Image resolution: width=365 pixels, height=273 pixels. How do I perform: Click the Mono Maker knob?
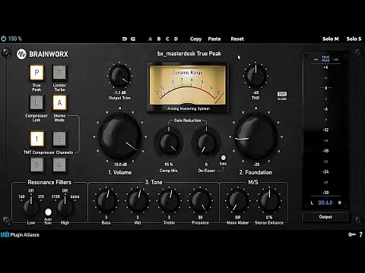tap(237, 200)
